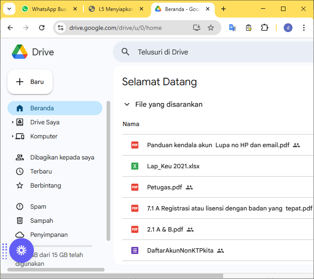
Task: Bookmark this page with the star icon
Action: (211, 28)
